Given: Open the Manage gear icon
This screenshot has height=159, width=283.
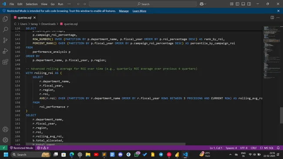Looking at the screenshot, I should click(5, 140).
